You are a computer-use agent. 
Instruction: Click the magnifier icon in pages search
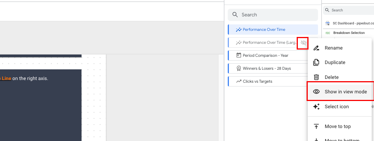235,15
